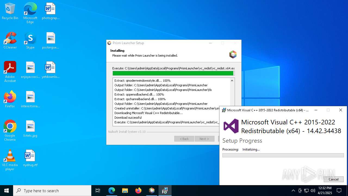The height and width of the screenshot is (196, 348).
Task: Select the nydrug.rtf document icon
Action: tap(30, 158)
